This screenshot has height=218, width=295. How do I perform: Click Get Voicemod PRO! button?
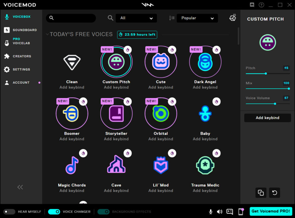point(271,211)
